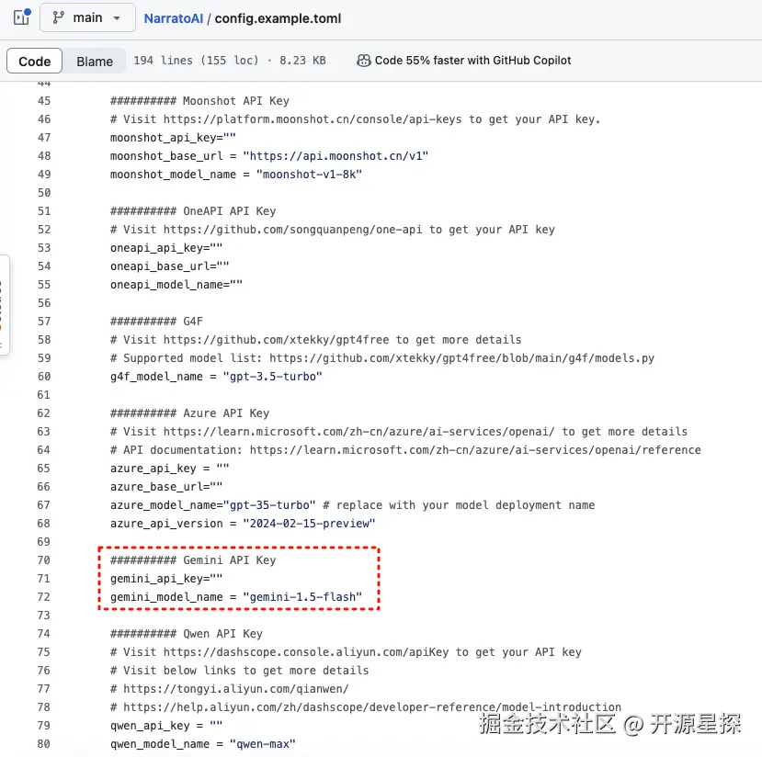Open the main branch dropdown

click(87, 18)
